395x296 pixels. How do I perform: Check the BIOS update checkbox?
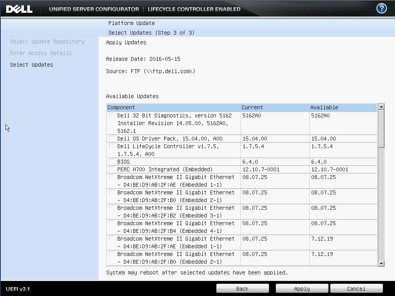111,161
